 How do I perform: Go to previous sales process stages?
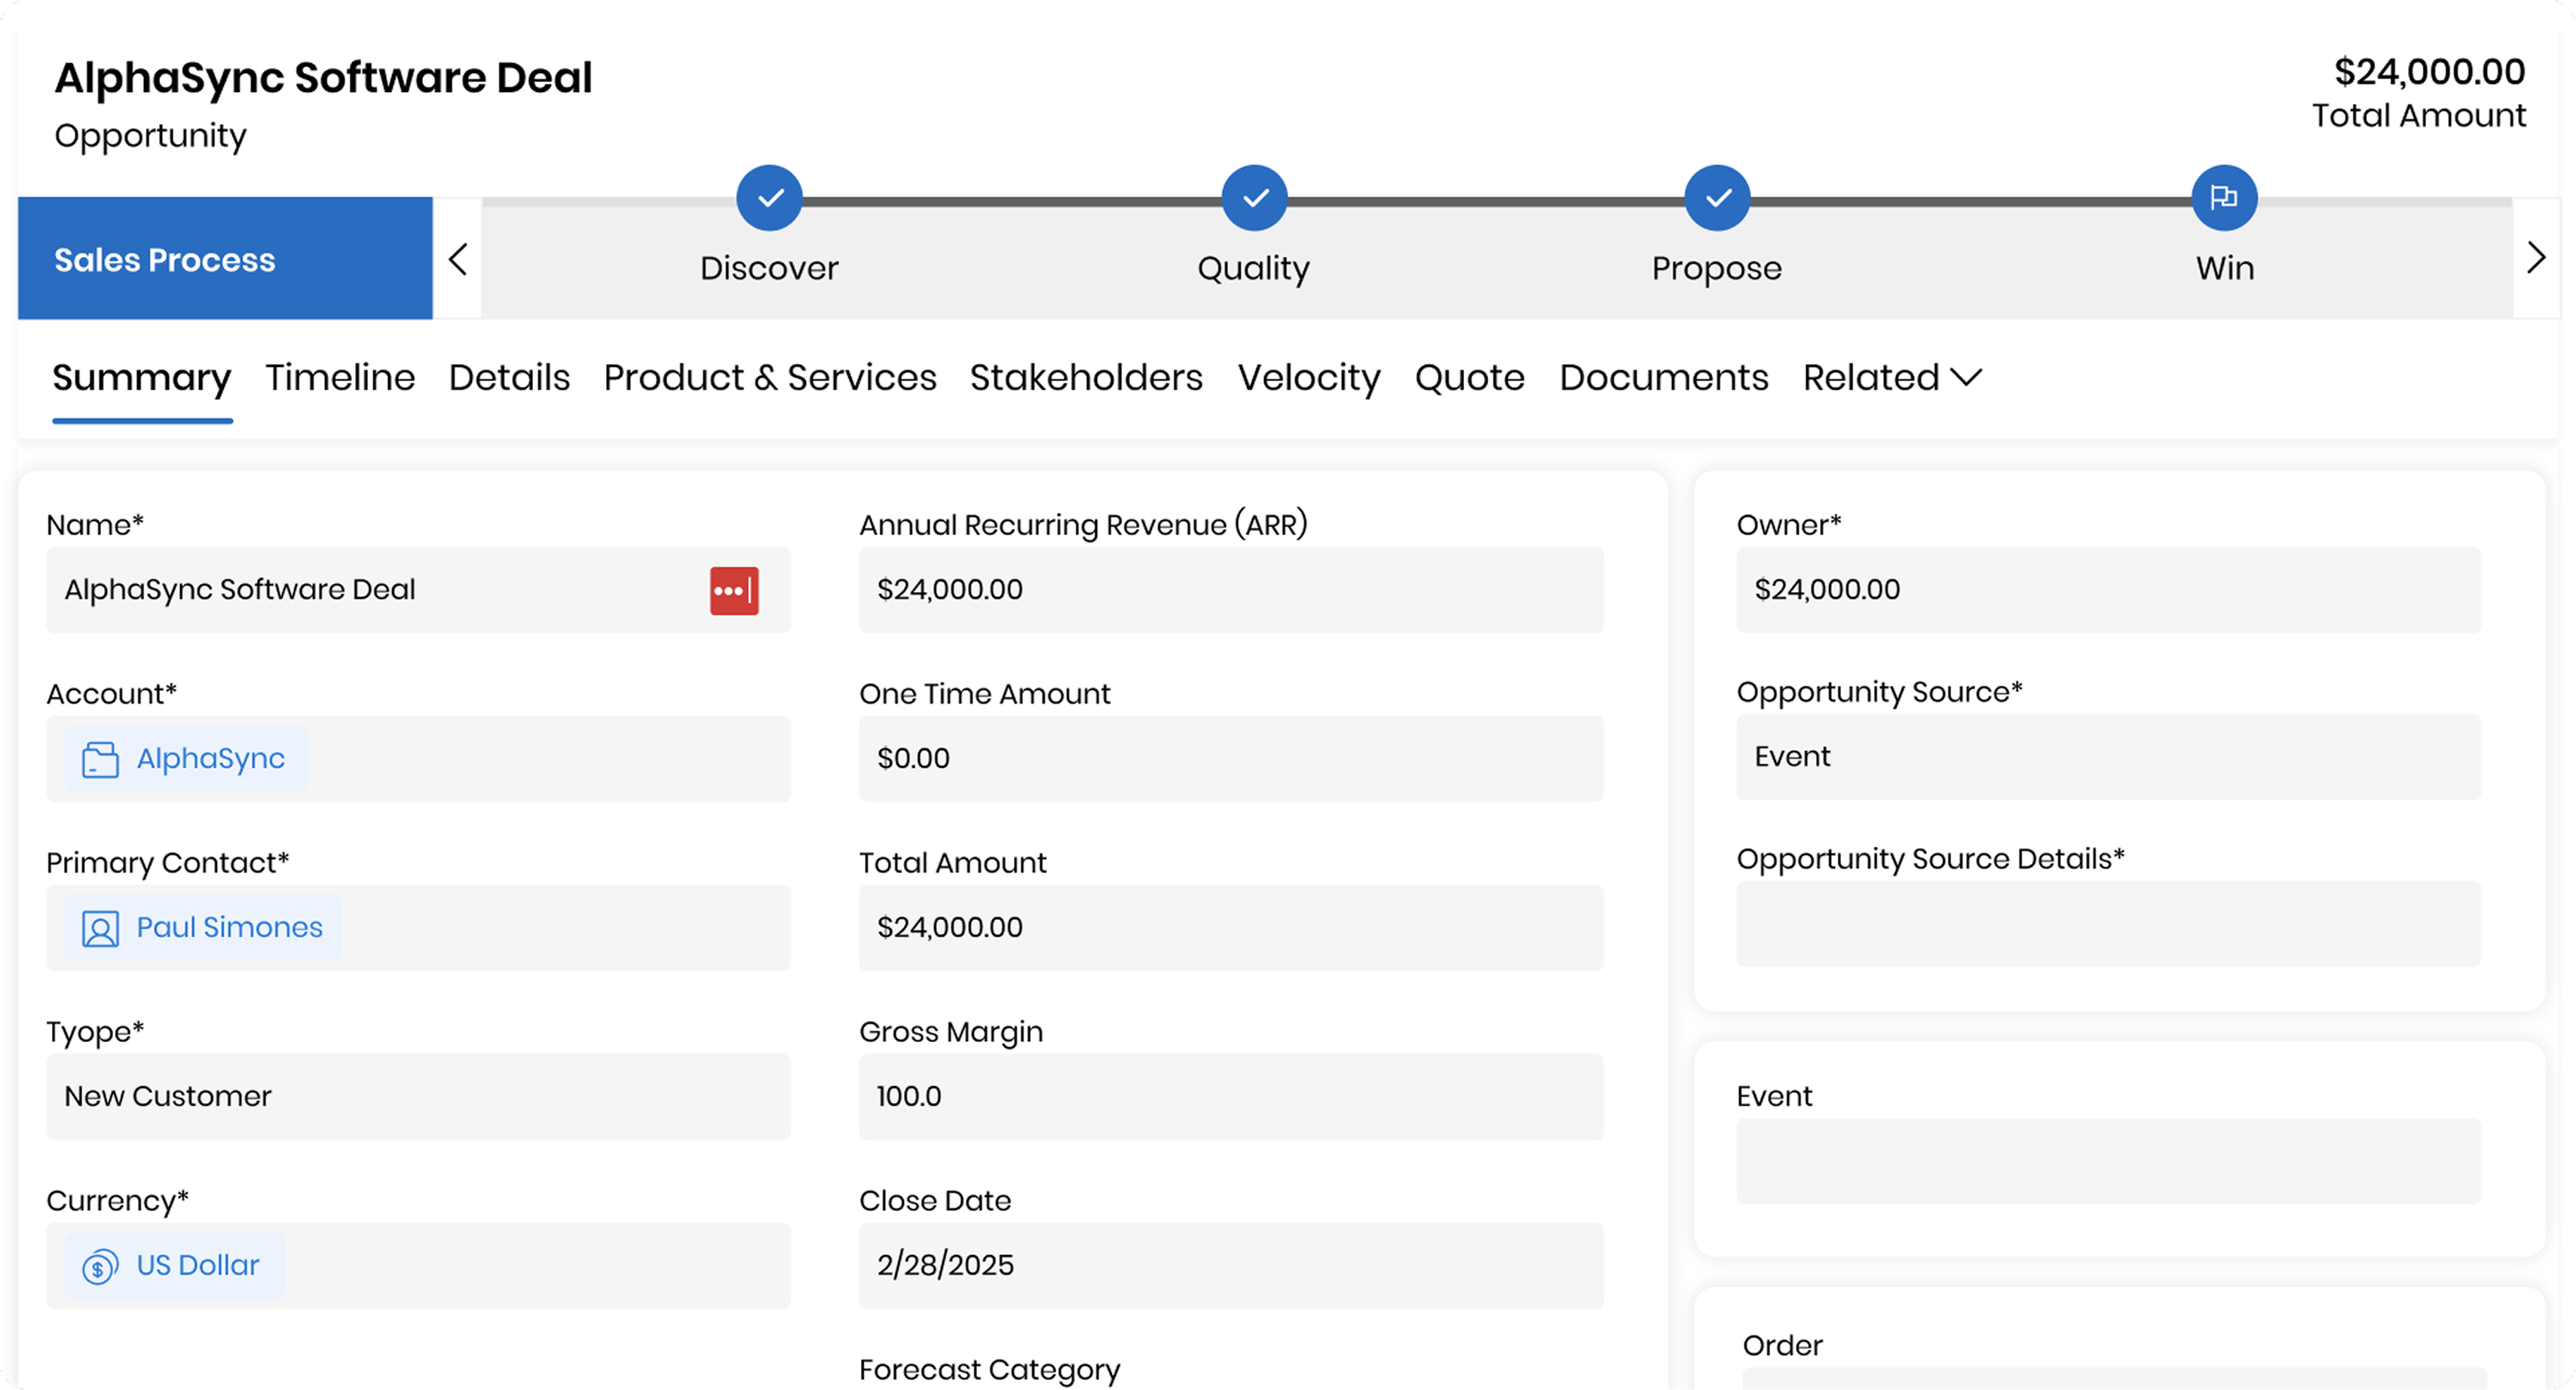click(458, 259)
